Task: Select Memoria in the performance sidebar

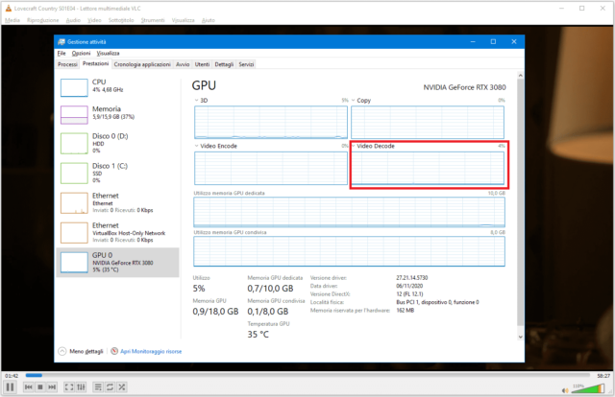Action: pos(106,114)
